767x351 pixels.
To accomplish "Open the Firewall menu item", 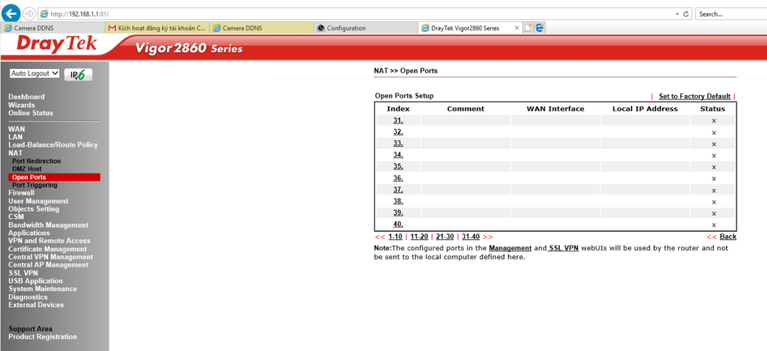I will tap(21, 193).
